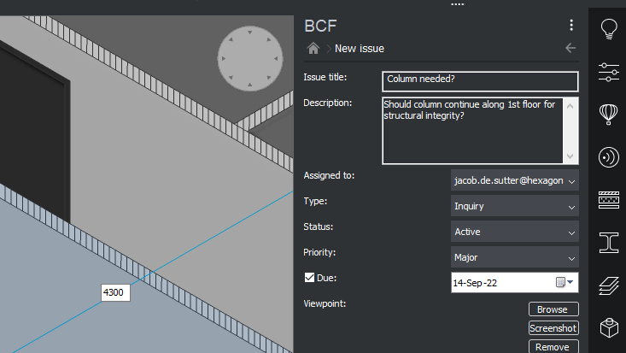
Task: Open the Priority dropdown showing Major
Action: 515,257
